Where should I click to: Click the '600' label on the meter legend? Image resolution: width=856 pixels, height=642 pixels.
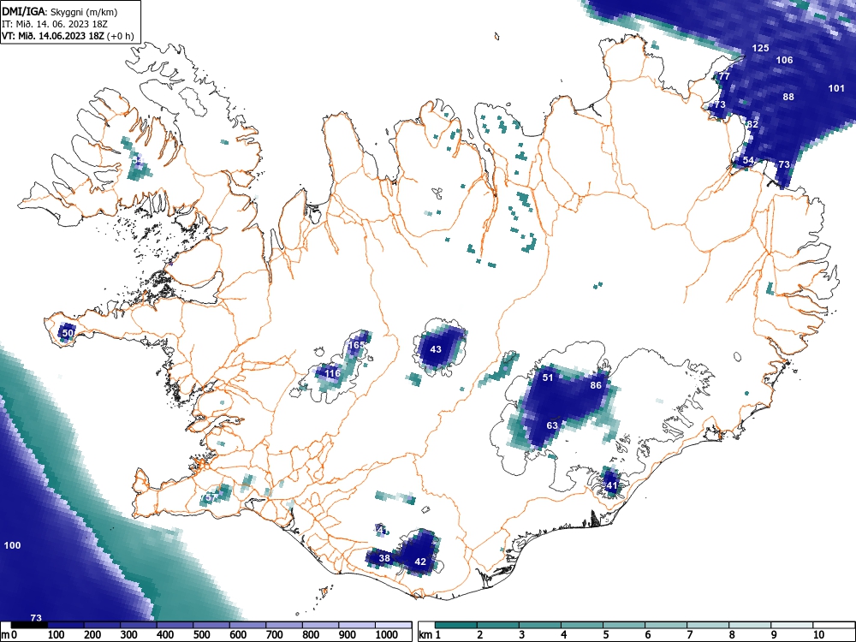238,635
